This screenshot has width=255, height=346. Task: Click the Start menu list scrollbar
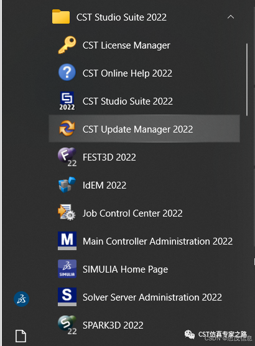[247, 80]
